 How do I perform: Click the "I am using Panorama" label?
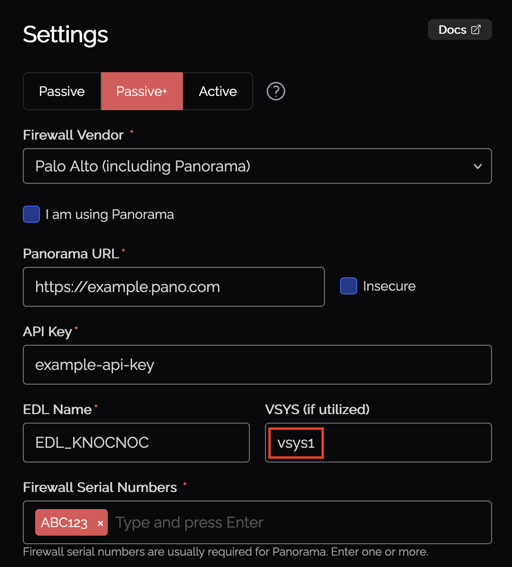[x=110, y=215]
